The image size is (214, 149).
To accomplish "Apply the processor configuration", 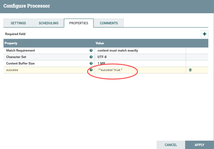I will [x=199, y=145].
